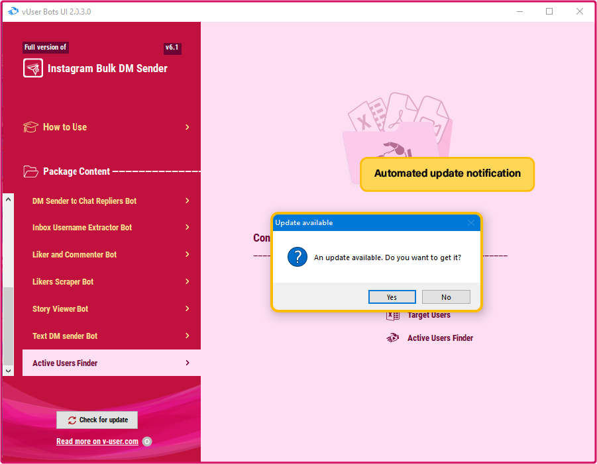Click the How to Use graduation cap icon
The height and width of the screenshot is (464, 597).
click(x=30, y=127)
